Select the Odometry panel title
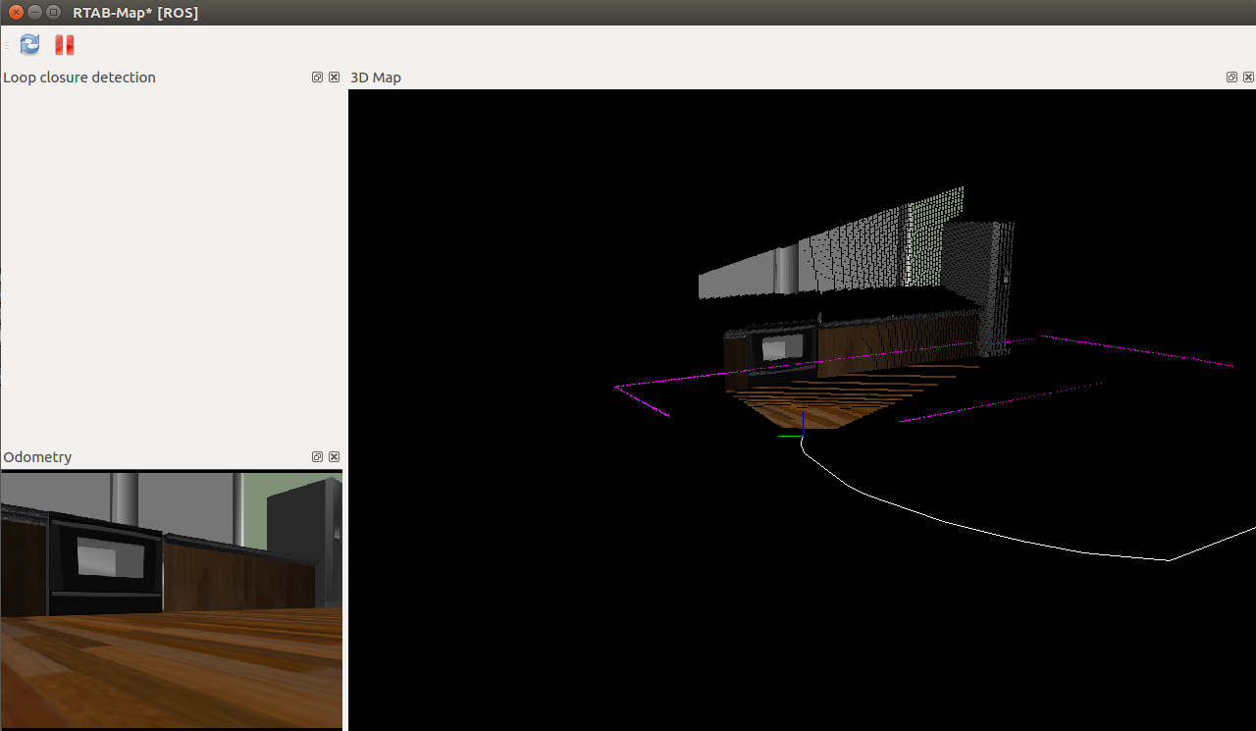The width and height of the screenshot is (1256, 731). coord(37,456)
